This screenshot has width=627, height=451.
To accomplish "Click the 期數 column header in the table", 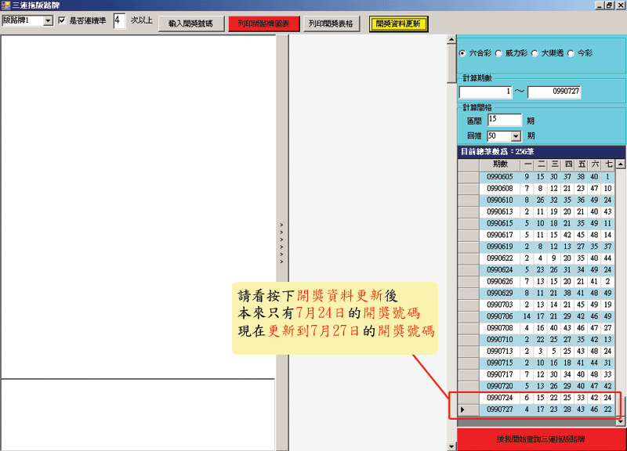I will (x=499, y=164).
